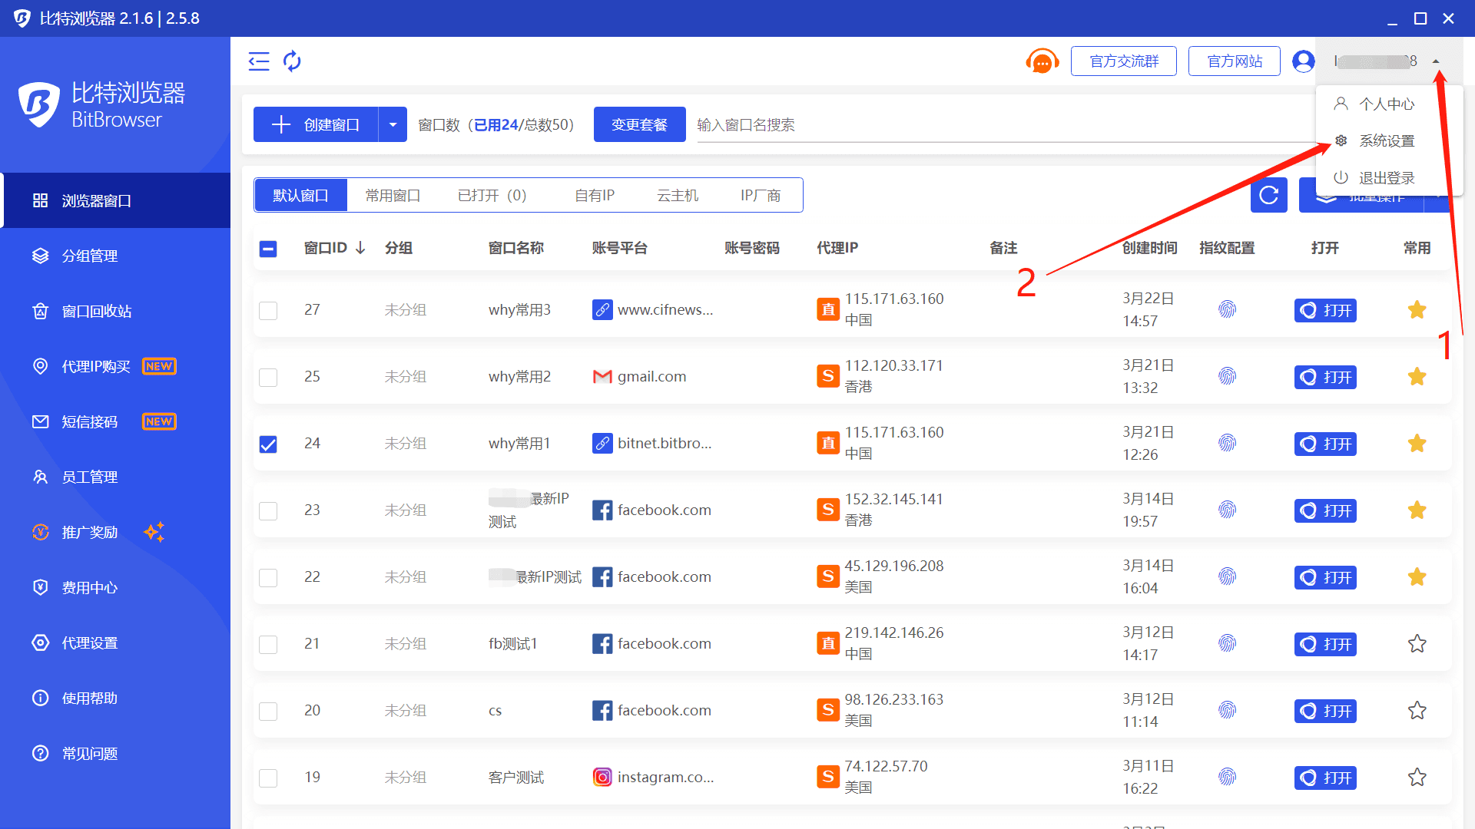The height and width of the screenshot is (829, 1475).
Task: Open fingerprint config for window 27
Action: click(x=1227, y=310)
